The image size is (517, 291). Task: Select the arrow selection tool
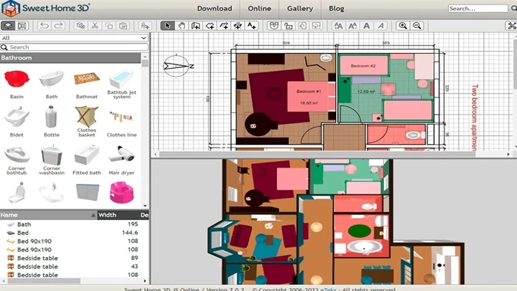pos(168,26)
